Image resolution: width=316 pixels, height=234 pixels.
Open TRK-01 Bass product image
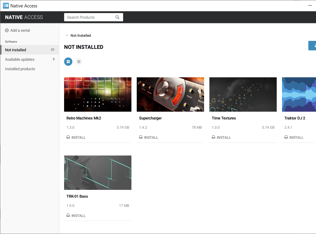coord(98,173)
